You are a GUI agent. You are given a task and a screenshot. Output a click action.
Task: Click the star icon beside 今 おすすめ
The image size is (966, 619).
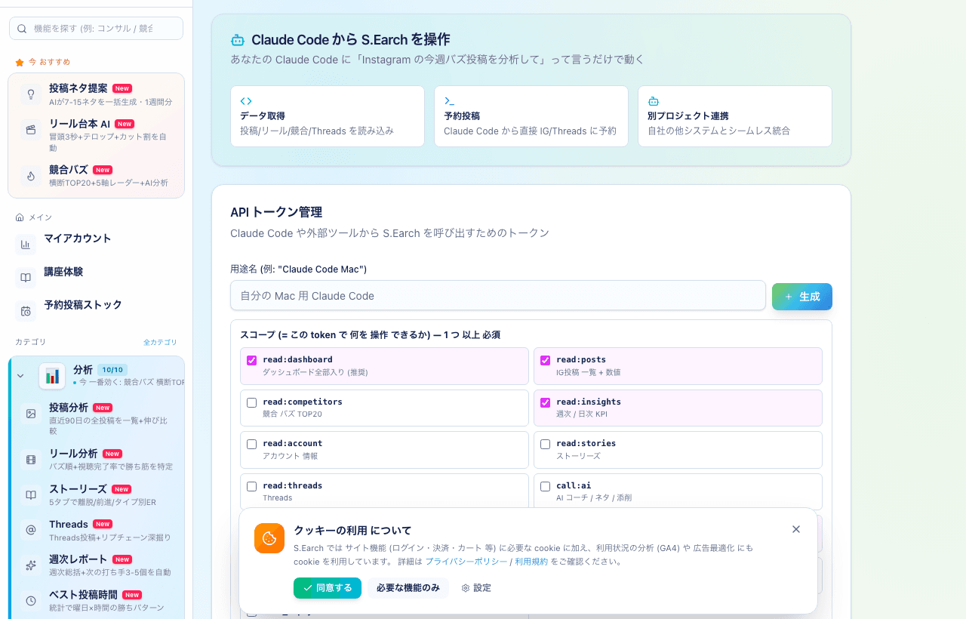click(20, 62)
